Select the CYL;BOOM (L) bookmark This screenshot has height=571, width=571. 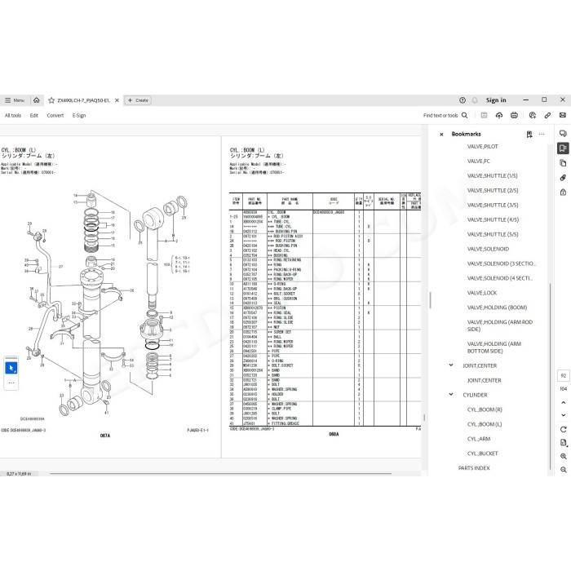click(485, 424)
